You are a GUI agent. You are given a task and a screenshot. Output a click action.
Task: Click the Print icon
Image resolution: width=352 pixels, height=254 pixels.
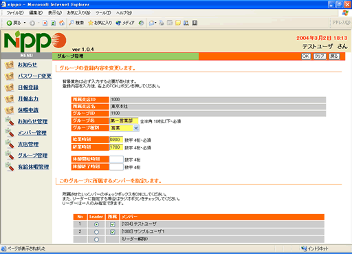pyautogui.click(x=162, y=23)
